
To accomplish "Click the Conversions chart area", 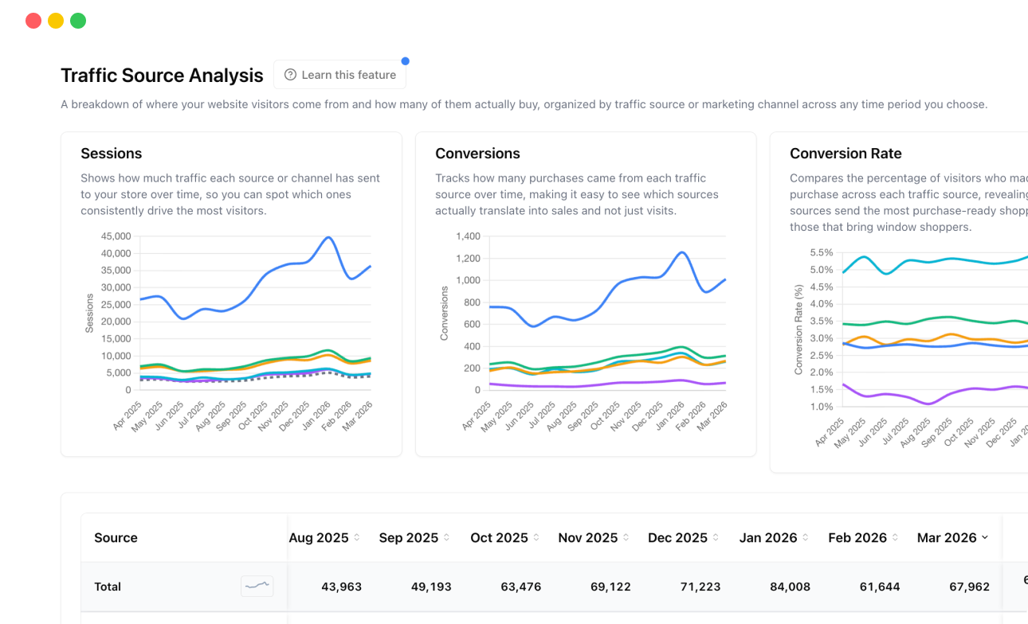I will (x=586, y=318).
